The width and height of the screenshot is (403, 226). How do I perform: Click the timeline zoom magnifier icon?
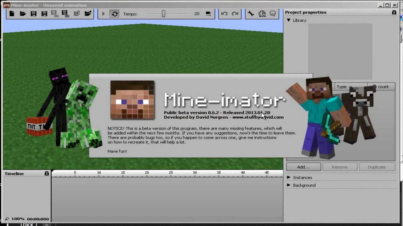coord(7,219)
